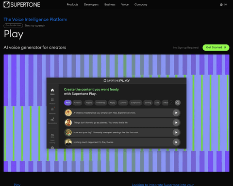Select the purple highlighted emotion chip
Viewport: 233px width, 186px height.
(68, 103)
